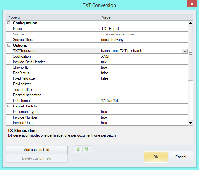The width and height of the screenshot is (199, 170).
Task: Click the green move up arrow icon
Action: point(78,149)
